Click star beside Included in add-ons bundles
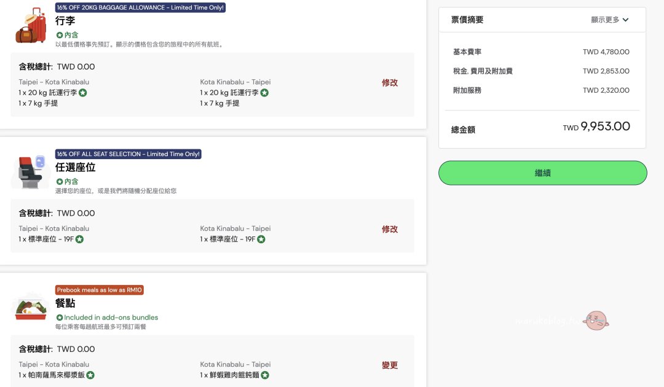This screenshot has height=387, width=664. 60,318
